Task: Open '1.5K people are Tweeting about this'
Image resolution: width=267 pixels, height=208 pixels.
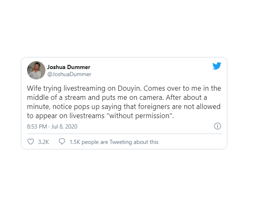Action: (x=114, y=142)
